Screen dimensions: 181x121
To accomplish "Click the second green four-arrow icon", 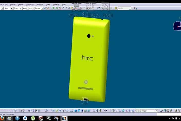I will 57,8.
